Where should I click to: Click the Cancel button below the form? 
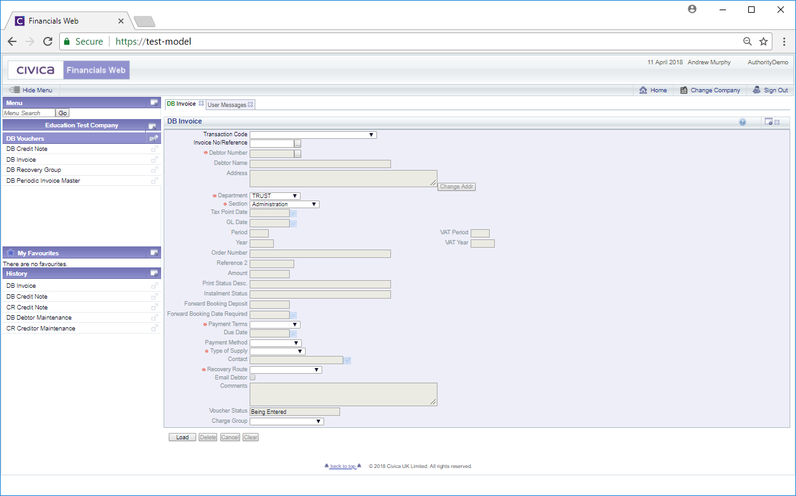click(x=230, y=437)
